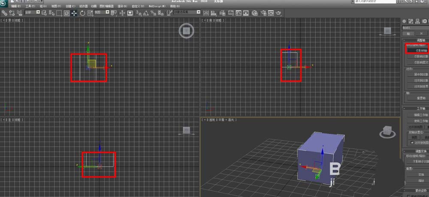The image size is (429, 197).
Task: Switch to the Create command panel tab
Action: [x=404, y=21]
